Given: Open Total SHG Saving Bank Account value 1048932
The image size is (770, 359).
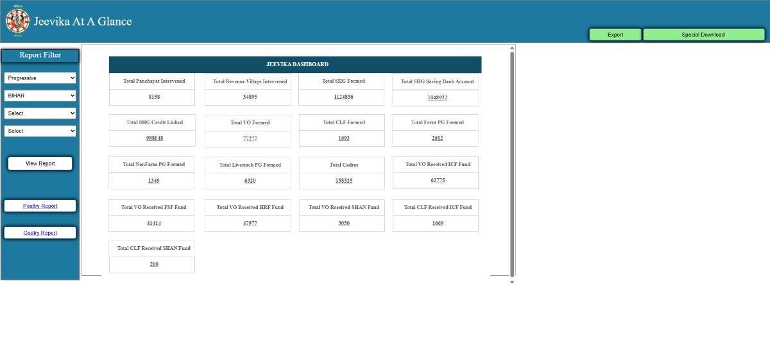Looking at the screenshot, I should pos(437,97).
